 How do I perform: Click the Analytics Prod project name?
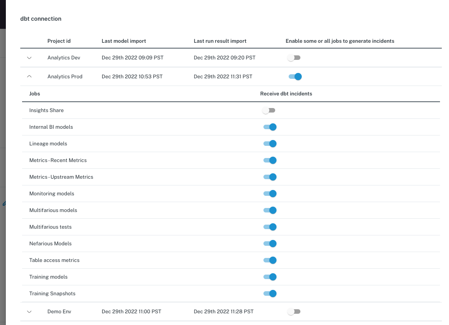(x=65, y=77)
